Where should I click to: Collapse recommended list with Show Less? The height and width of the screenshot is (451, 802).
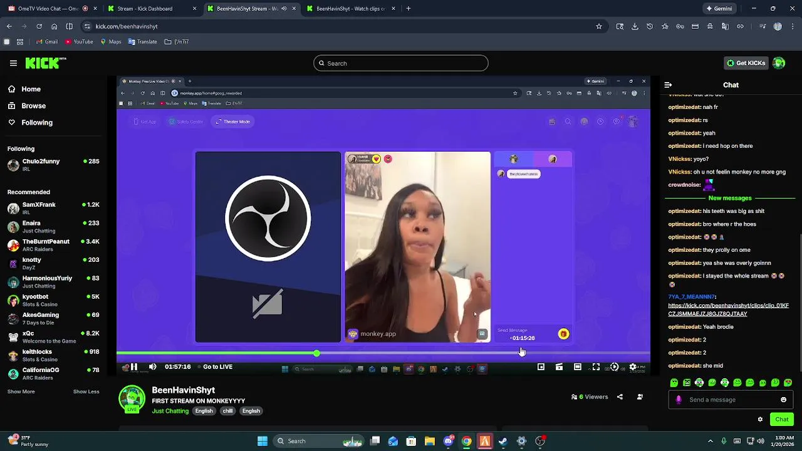(86, 392)
